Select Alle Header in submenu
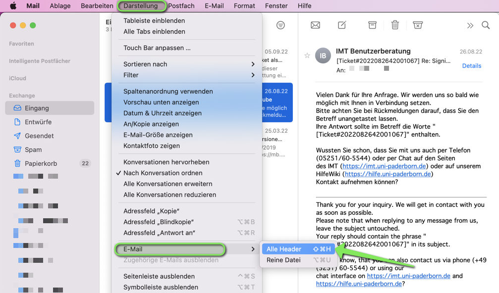The height and width of the screenshot is (293, 499). tap(298, 249)
